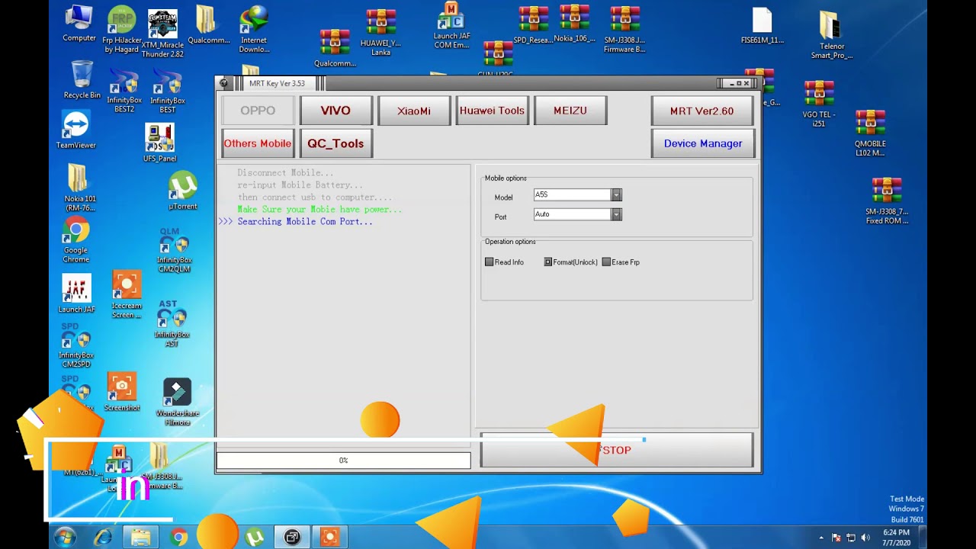Select the InfinityBox BEST2 desktop shortcut
The height and width of the screenshot is (549, 976).
pos(124,91)
